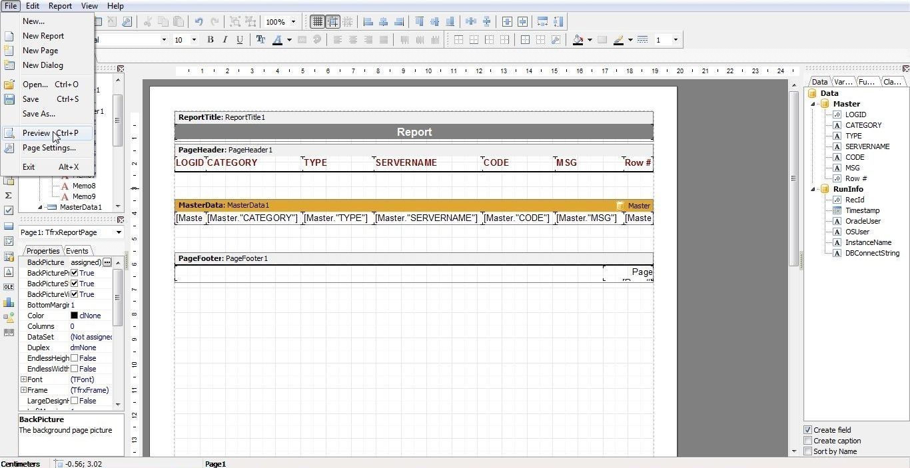Open the font size 10 dropdown
This screenshot has height=468, width=910.
point(194,40)
